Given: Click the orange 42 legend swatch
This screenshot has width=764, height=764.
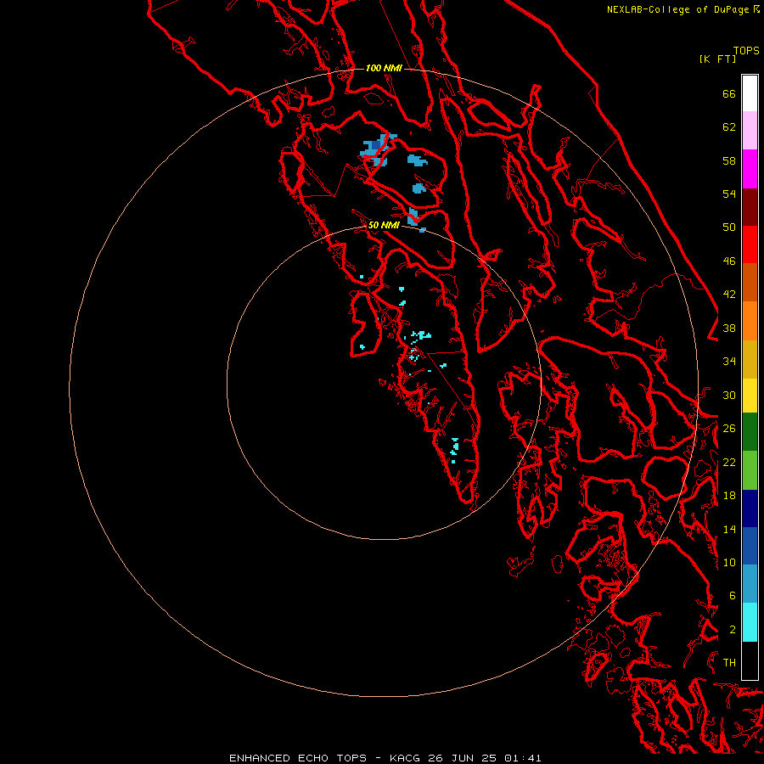Looking at the screenshot, I should (x=750, y=321).
